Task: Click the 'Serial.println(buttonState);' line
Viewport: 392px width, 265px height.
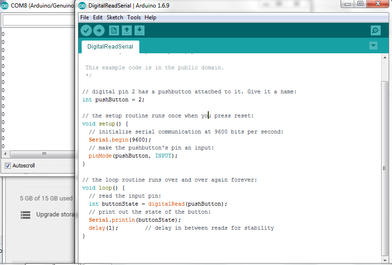Action: (x=135, y=220)
